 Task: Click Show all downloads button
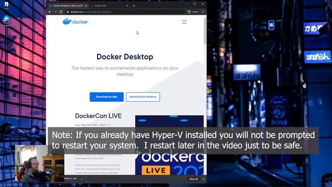tap(193, 179)
